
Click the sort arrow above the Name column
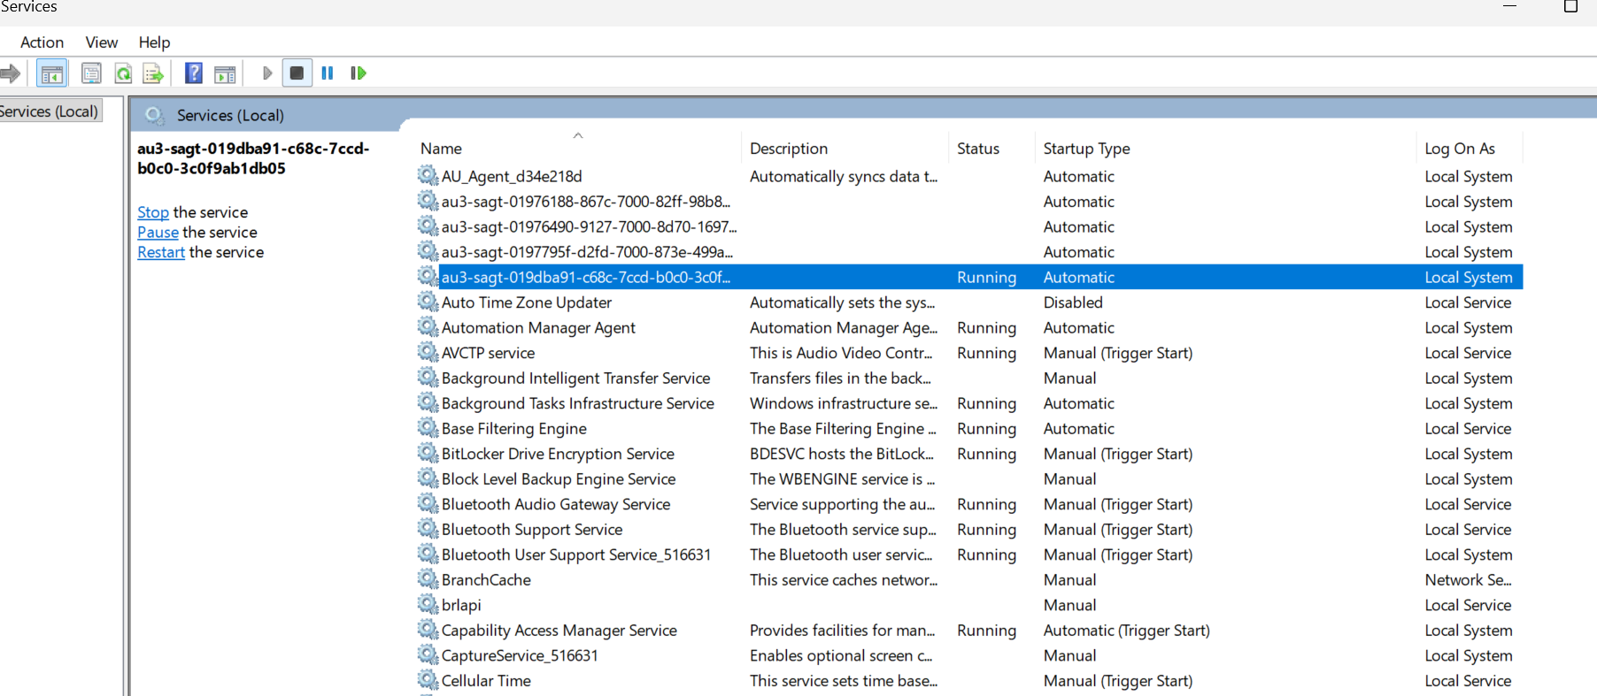578,135
